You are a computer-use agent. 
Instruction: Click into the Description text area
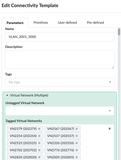coord(60,59)
